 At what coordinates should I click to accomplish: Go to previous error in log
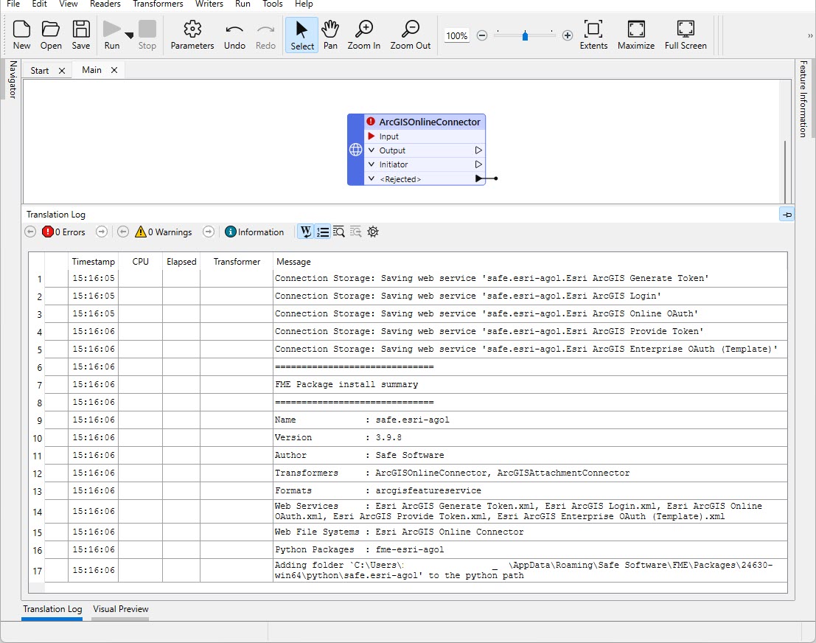(x=30, y=232)
